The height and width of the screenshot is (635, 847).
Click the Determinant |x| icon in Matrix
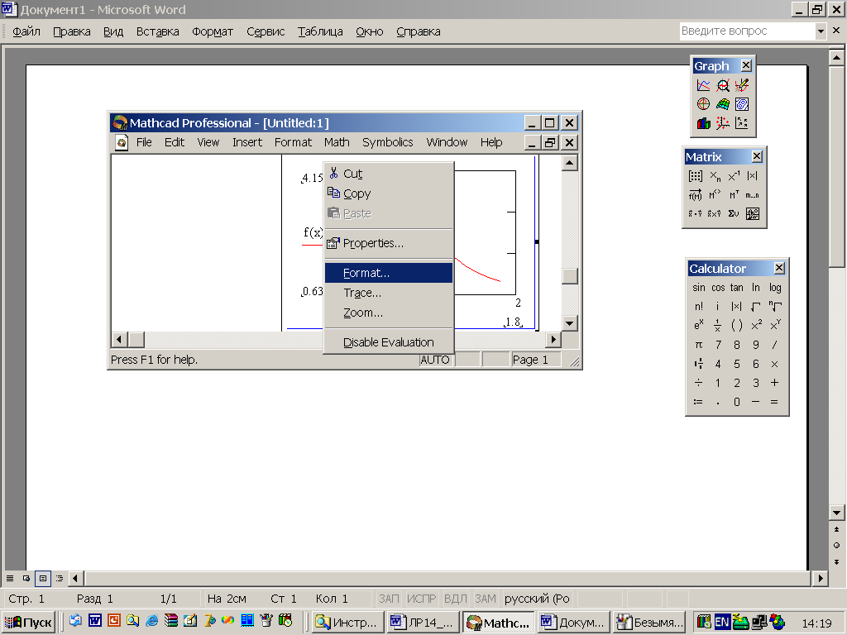pyautogui.click(x=753, y=176)
